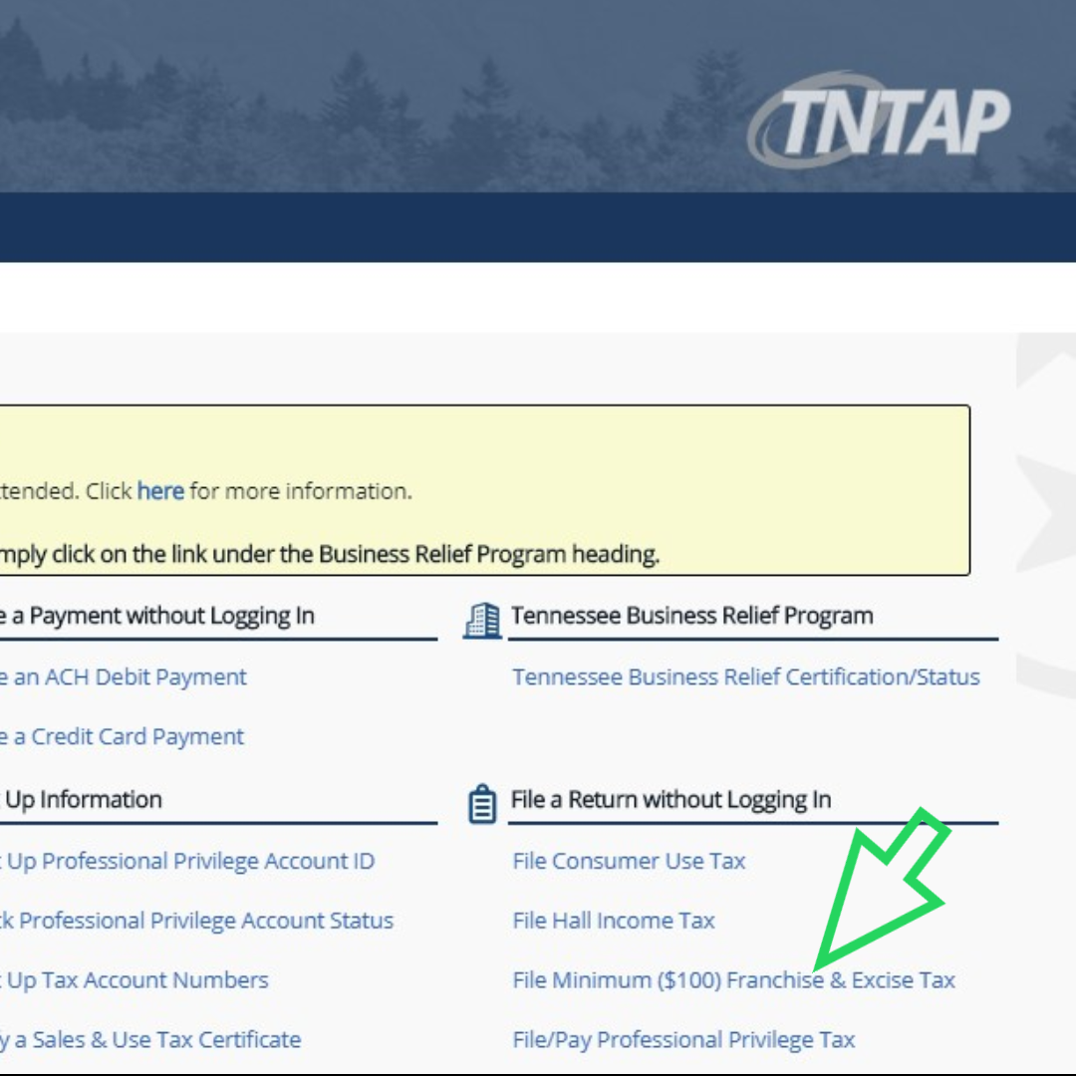Click File a Return without Logging In heading
The image size is (1076, 1076).
tap(671, 800)
